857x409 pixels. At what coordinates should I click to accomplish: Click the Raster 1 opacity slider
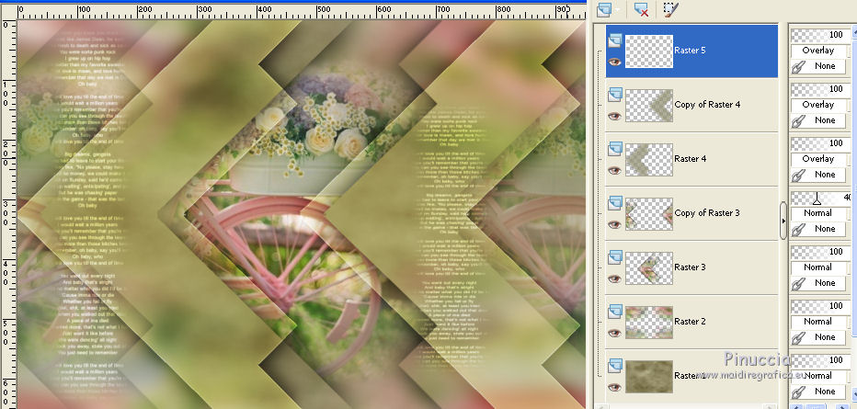(821, 359)
